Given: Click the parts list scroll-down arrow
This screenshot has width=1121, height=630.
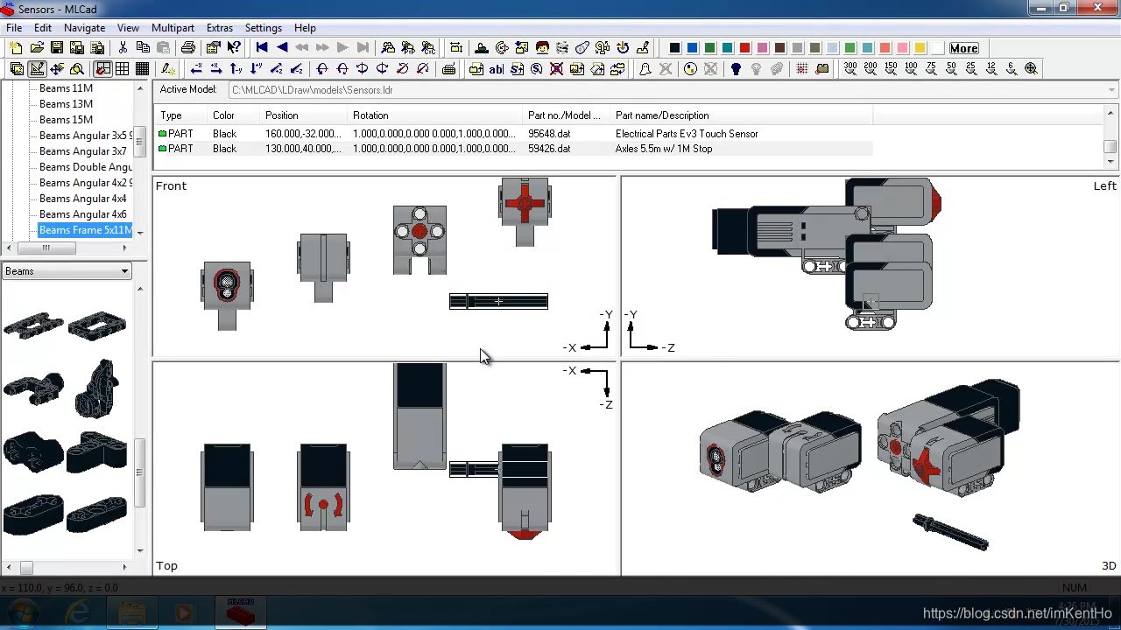Looking at the screenshot, I should [x=1110, y=162].
